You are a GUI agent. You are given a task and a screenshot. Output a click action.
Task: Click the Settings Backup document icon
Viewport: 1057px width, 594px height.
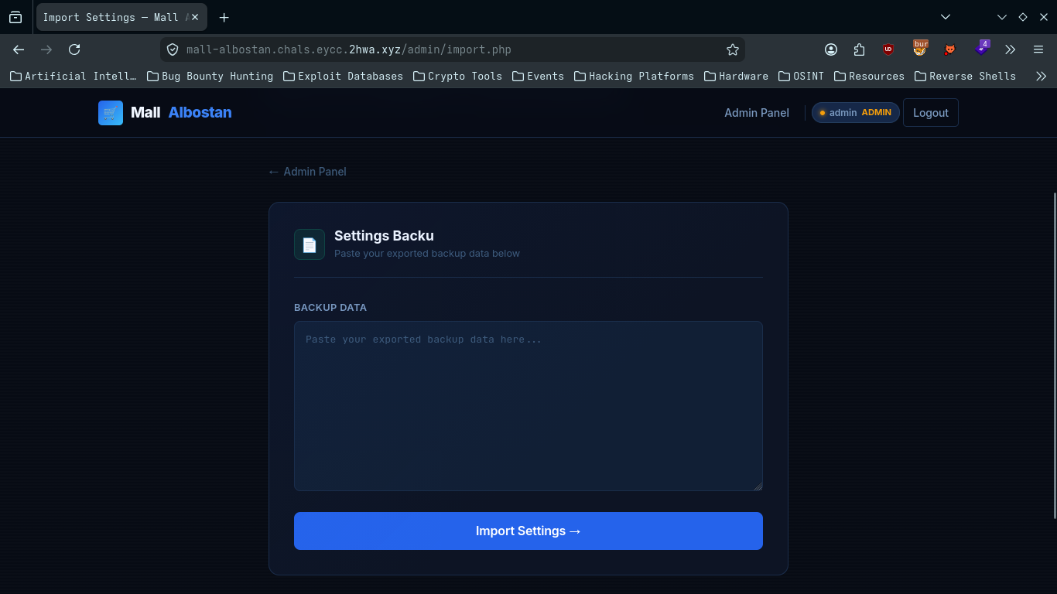tap(310, 244)
